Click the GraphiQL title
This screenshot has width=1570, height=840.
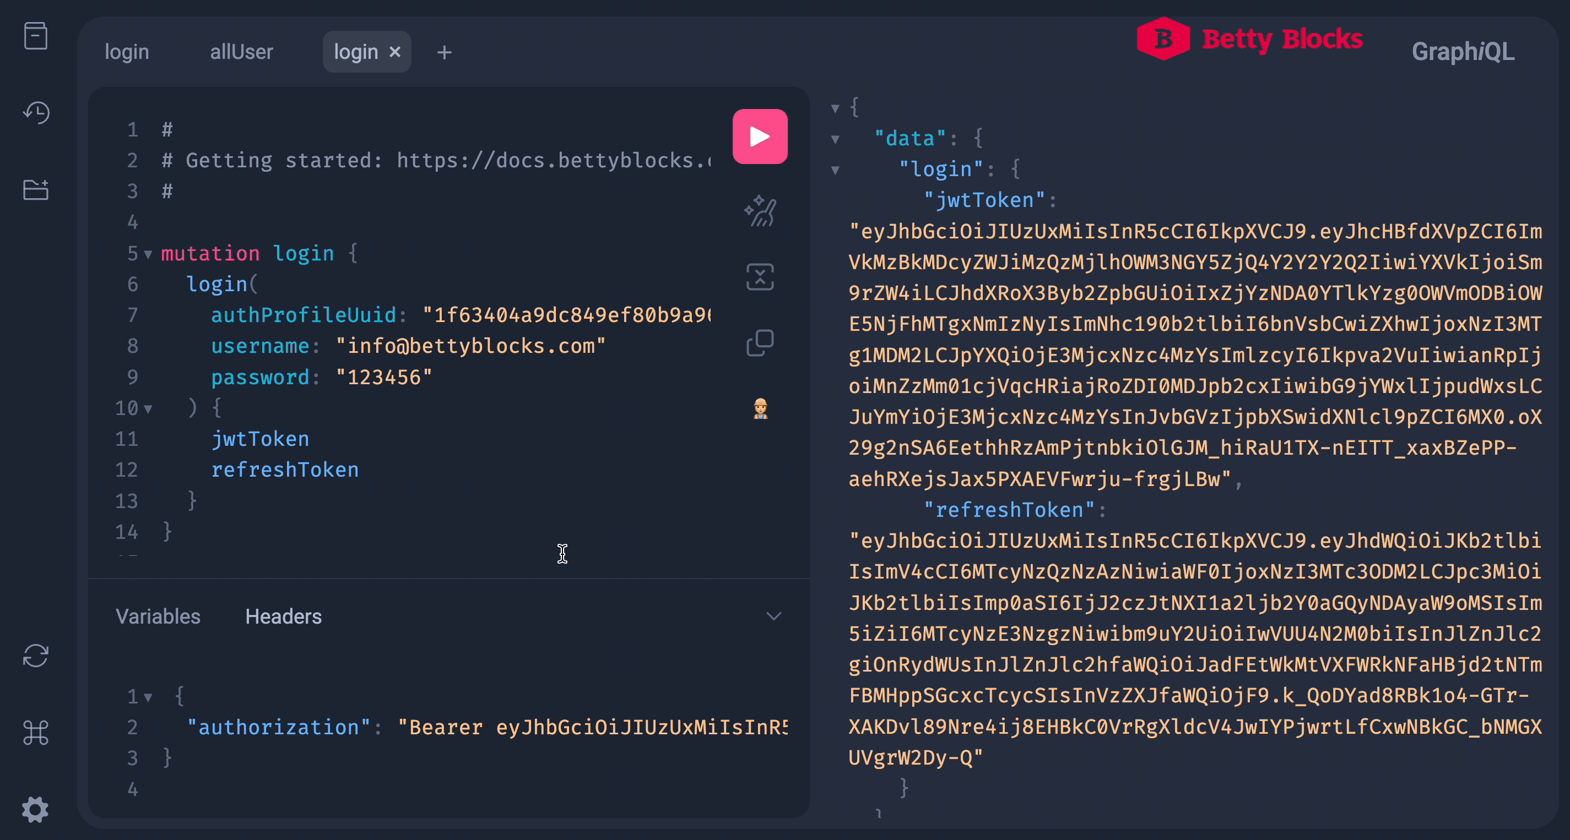(1463, 52)
